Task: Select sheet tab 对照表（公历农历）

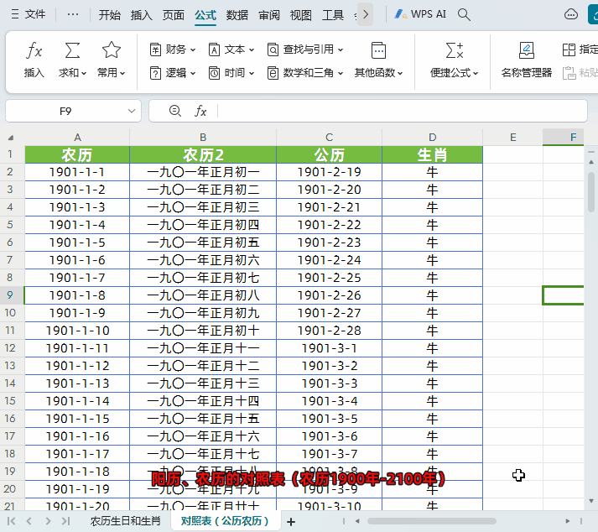Action: point(225,521)
